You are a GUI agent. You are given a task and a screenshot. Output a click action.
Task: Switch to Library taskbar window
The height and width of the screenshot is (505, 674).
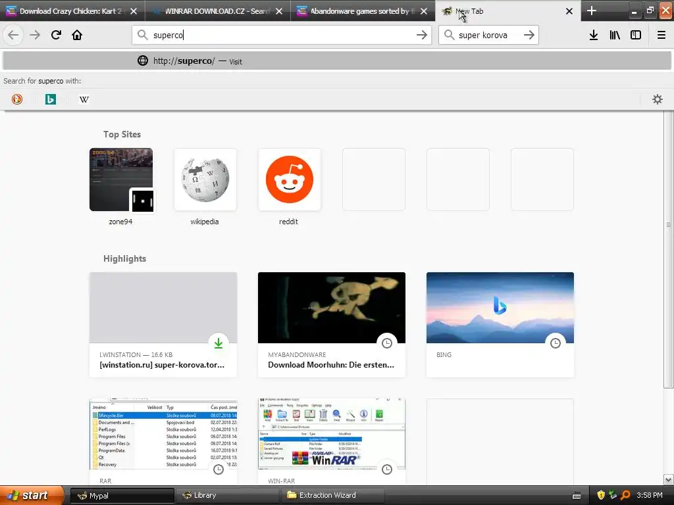click(229, 495)
